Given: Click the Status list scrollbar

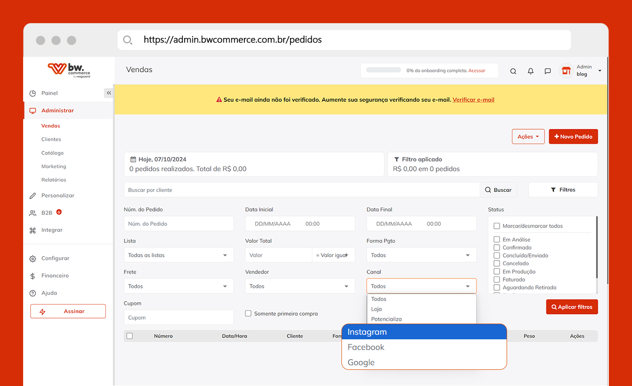Looking at the screenshot, I should [x=597, y=247].
